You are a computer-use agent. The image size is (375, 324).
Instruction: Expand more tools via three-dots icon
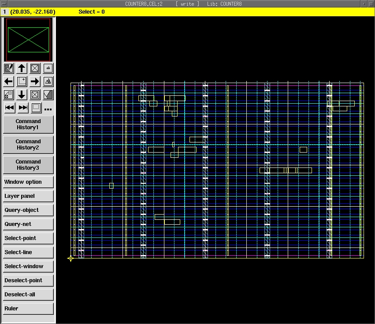point(48,109)
